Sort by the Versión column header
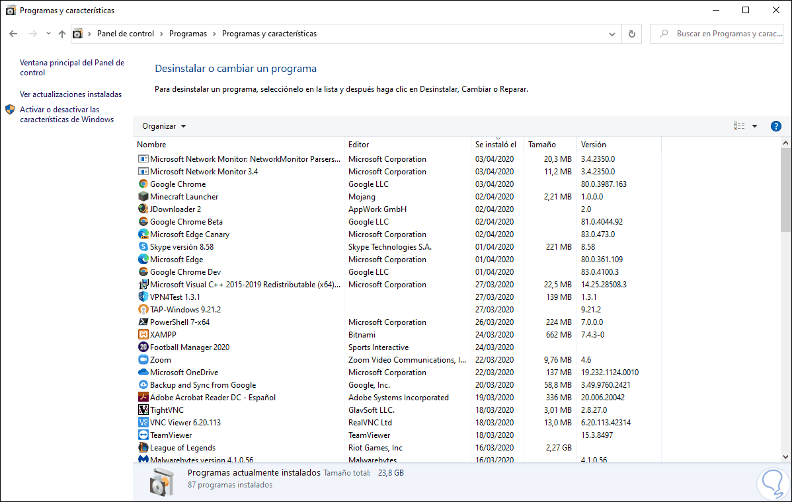Screen dimensions: 792x502 [619, 144]
